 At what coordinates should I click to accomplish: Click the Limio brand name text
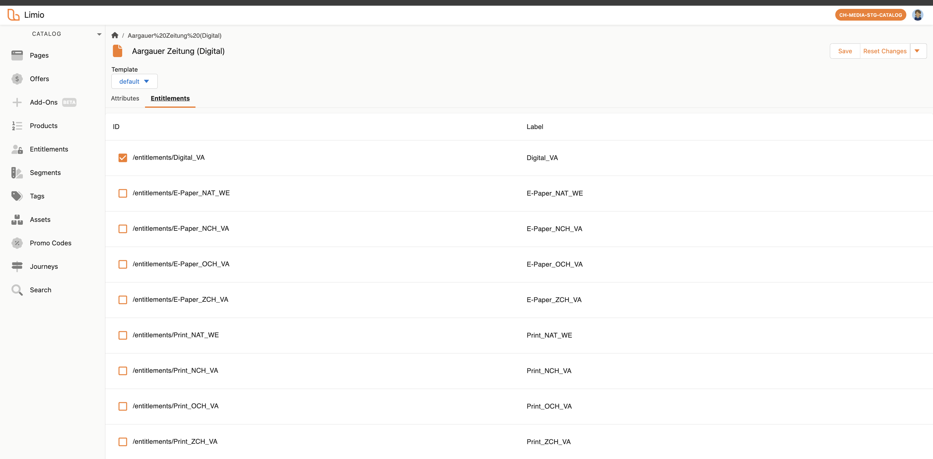(34, 15)
